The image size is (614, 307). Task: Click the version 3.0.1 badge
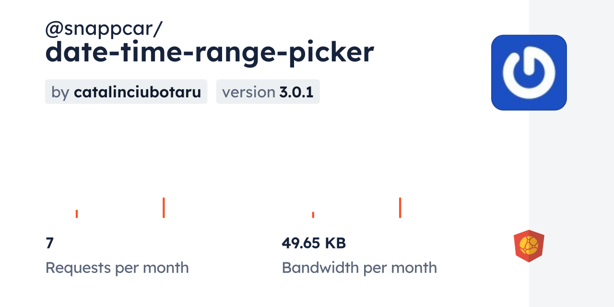268,92
